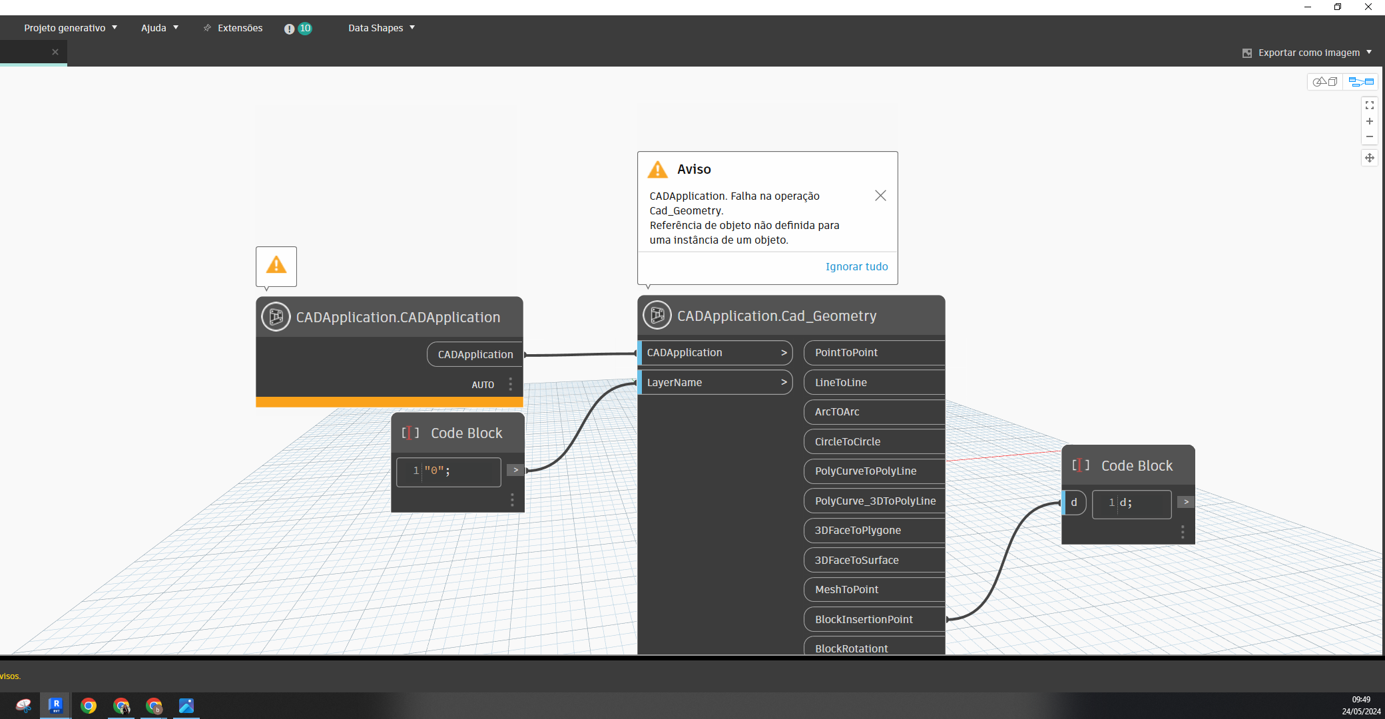The image size is (1385, 719).
Task: Switch to 3D geometry background preview
Action: pyautogui.click(x=1325, y=82)
